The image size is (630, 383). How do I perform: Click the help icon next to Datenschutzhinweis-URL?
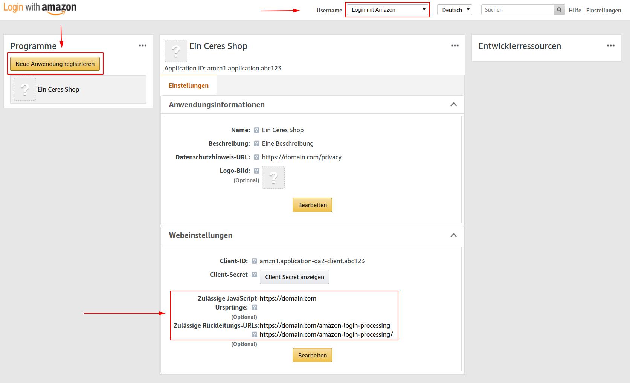(x=256, y=157)
